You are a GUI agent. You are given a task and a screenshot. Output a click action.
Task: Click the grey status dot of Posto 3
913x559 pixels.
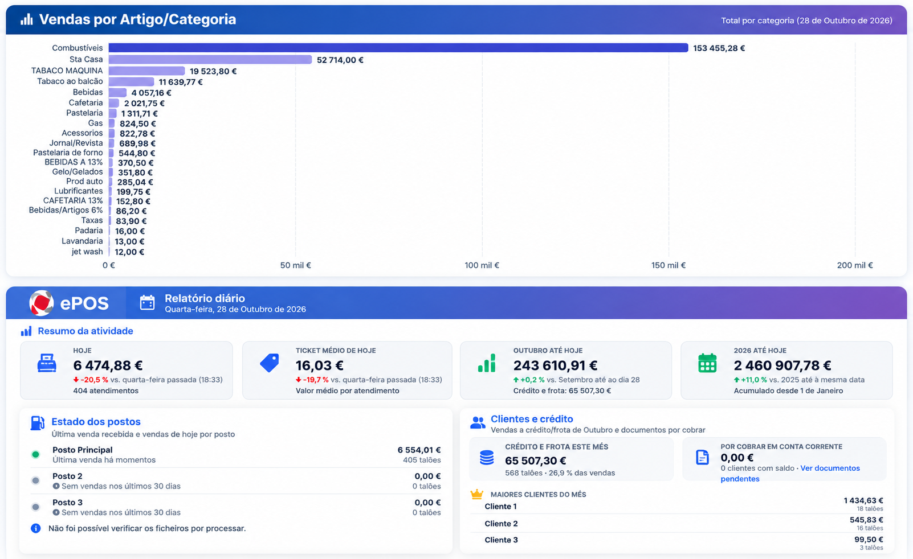coord(35,507)
